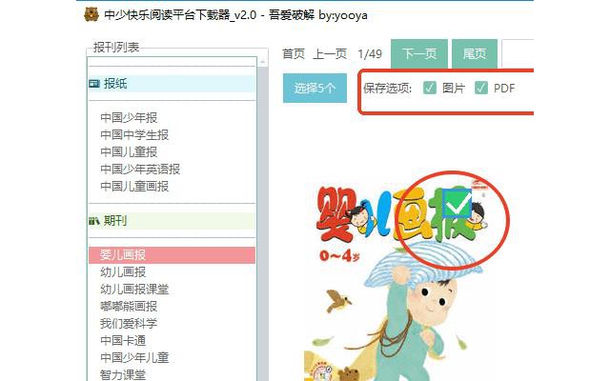
Task: Open 中国卡通 in the list
Action: [x=123, y=341]
